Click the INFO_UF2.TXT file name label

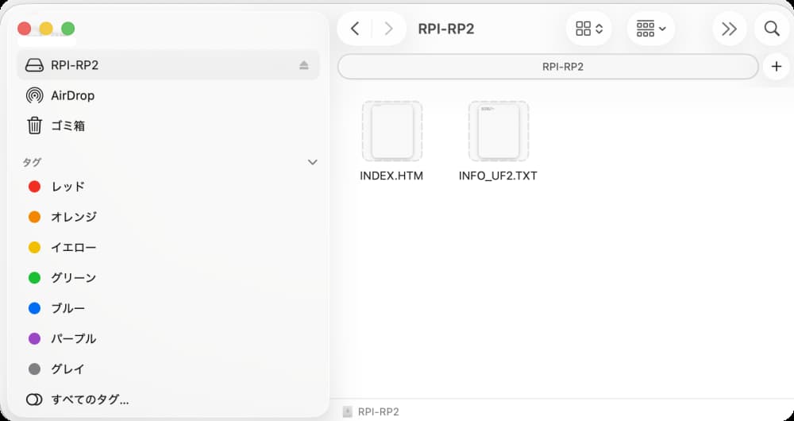click(x=498, y=176)
